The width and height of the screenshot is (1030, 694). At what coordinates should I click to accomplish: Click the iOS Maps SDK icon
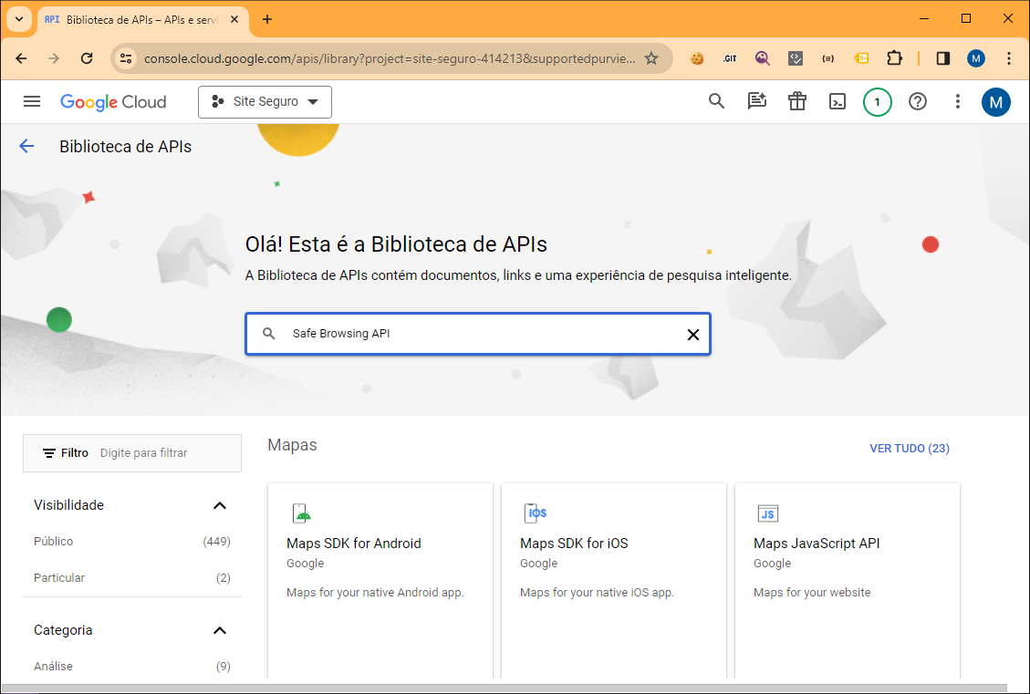(x=536, y=513)
